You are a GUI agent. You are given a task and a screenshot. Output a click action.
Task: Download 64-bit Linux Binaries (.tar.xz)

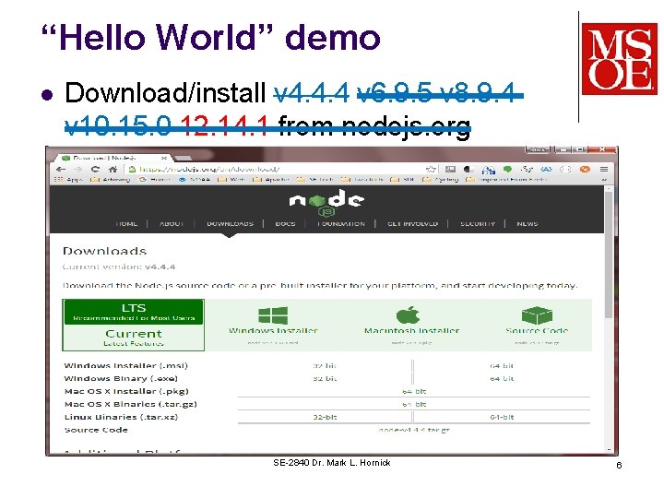click(x=502, y=417)
